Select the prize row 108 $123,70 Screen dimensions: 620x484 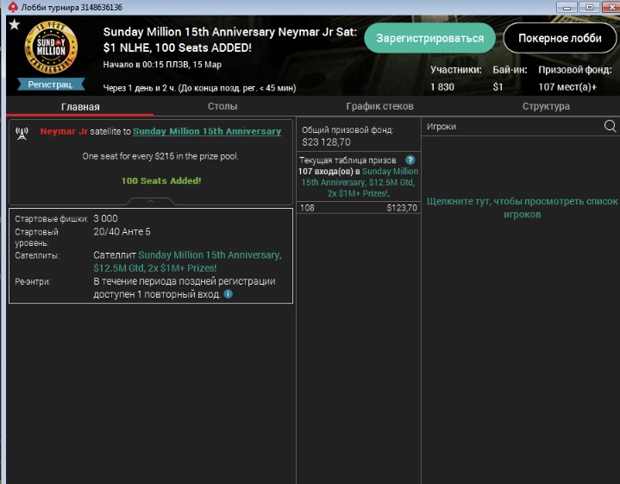[x=358, y=208]
